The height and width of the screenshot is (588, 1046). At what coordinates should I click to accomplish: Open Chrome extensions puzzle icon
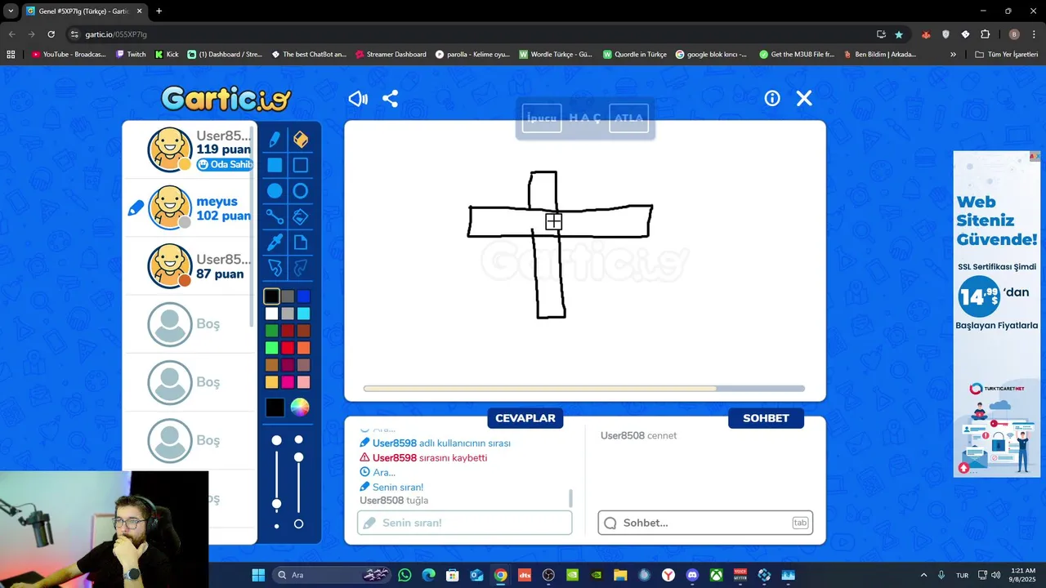coord(985,34)
